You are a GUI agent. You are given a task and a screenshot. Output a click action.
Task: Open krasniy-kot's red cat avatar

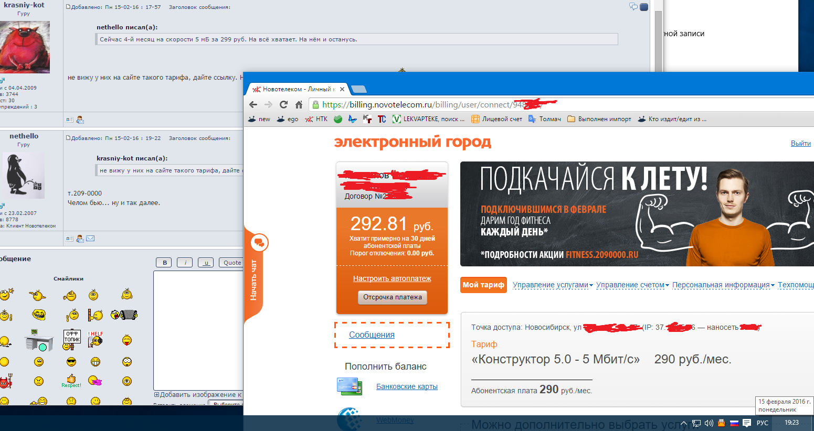pyautogui.click(x=25, y=47)
